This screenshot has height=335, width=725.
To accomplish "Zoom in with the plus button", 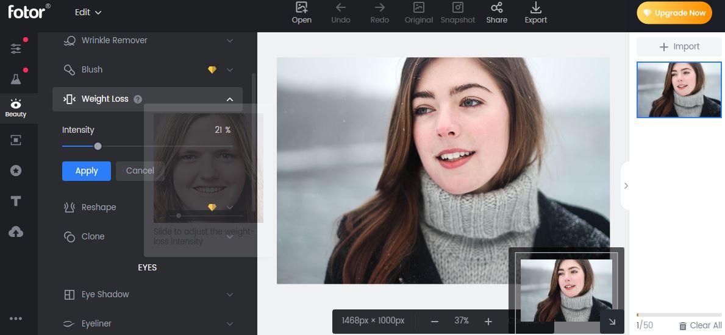I will [488, 321].
